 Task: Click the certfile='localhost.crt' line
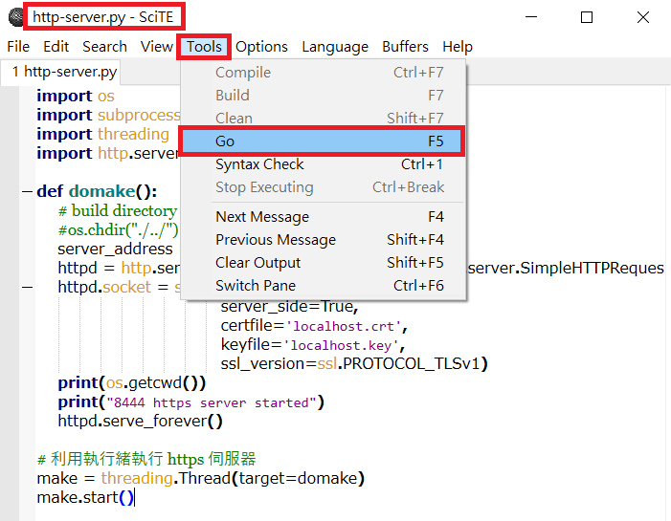[314, 326]
